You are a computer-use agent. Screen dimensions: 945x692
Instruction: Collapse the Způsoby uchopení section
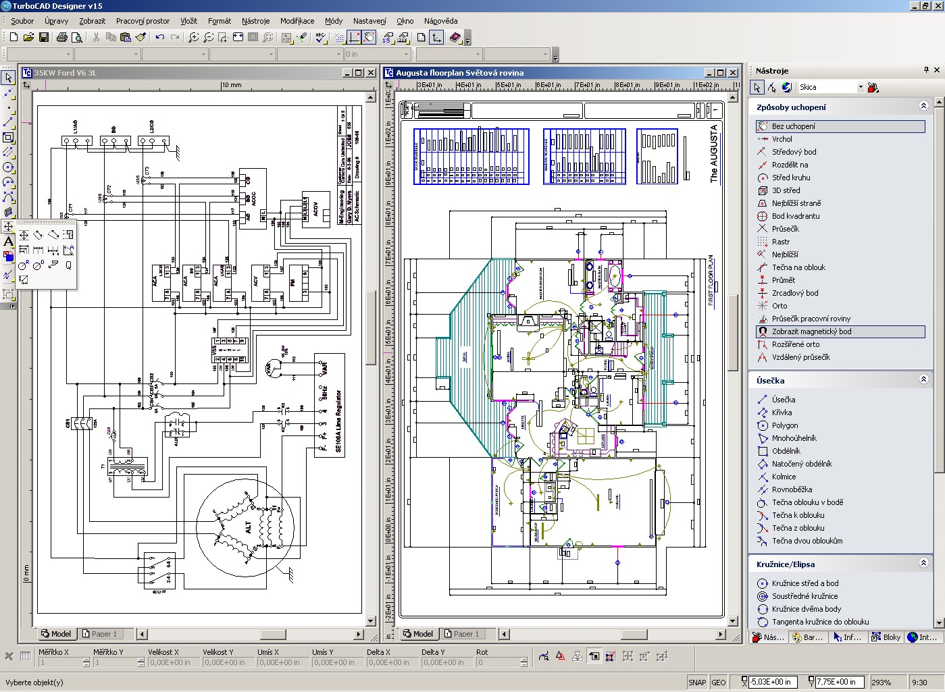click(923, 106)
